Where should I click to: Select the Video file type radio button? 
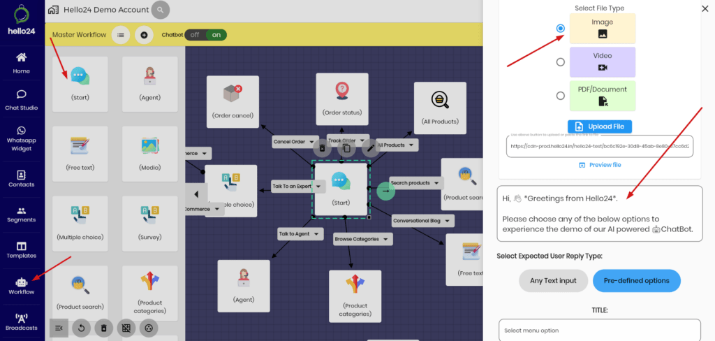(x=561, y=62)
